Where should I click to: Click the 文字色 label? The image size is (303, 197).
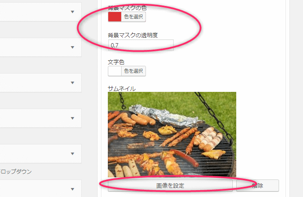[x=116, y=62]
